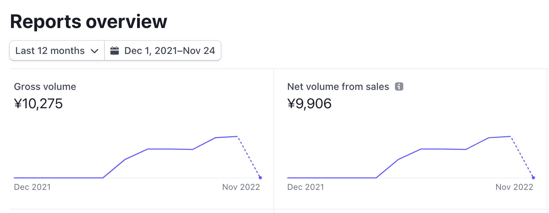Click the Reports overview heading

[89, 21]
